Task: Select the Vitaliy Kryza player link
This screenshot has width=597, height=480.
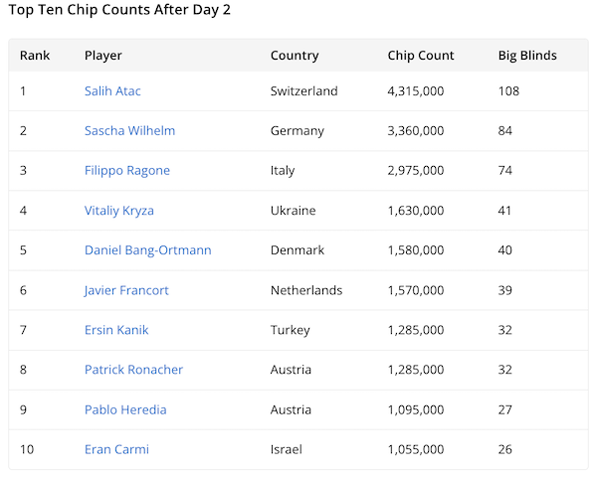Action: coord(118,211)
